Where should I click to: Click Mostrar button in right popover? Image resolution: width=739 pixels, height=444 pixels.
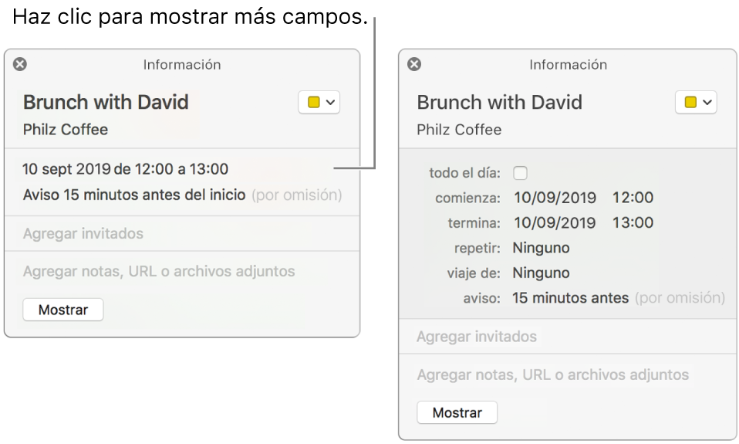[x=457, y=412]
